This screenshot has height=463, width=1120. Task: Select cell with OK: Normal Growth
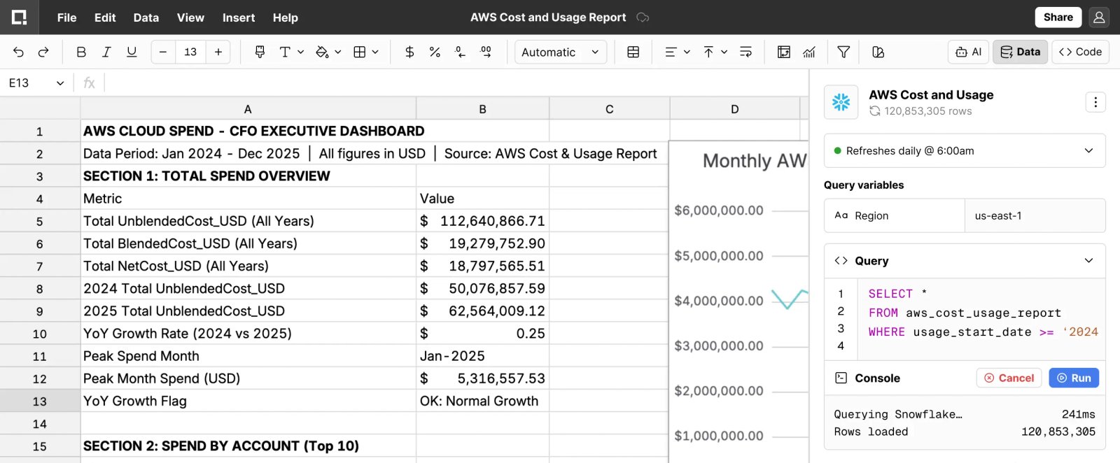tap(482, 401)
